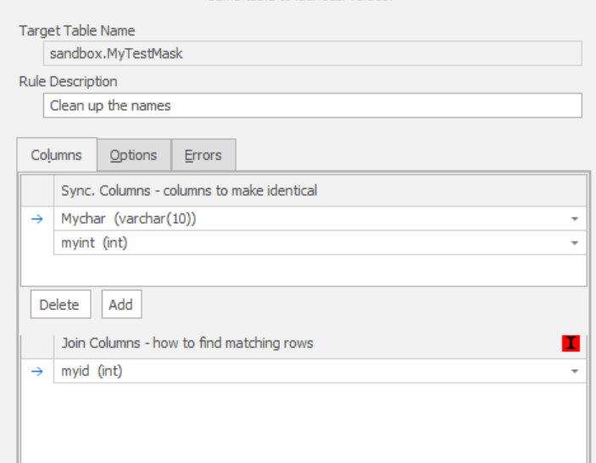Click into the Rule Description text field

pos(311,106)
